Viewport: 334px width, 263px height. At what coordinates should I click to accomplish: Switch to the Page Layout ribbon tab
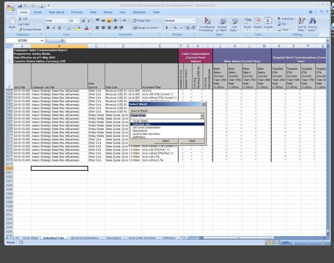pos(56,12)
